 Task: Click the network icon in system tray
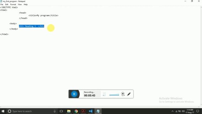(x=176, y=111)
